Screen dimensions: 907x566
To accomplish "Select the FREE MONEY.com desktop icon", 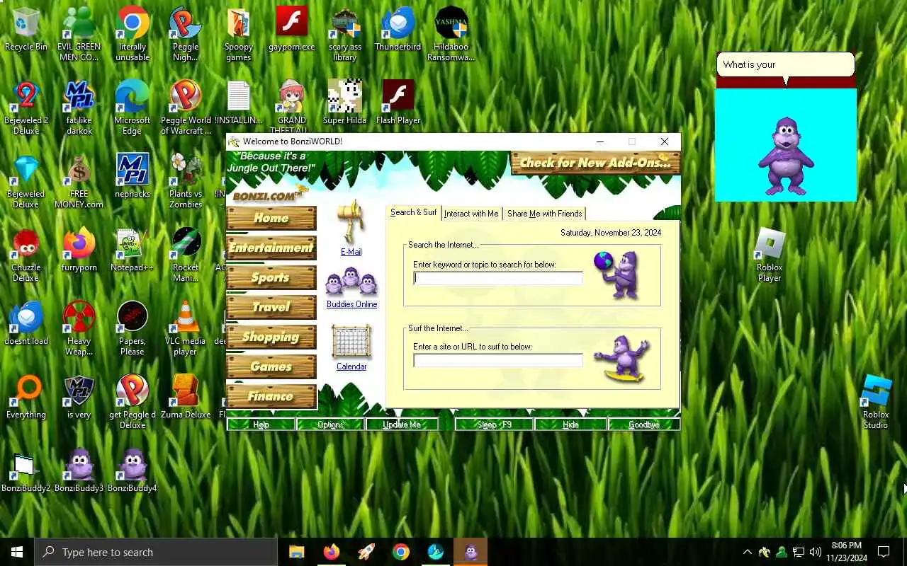I will [x=79, y=180].
